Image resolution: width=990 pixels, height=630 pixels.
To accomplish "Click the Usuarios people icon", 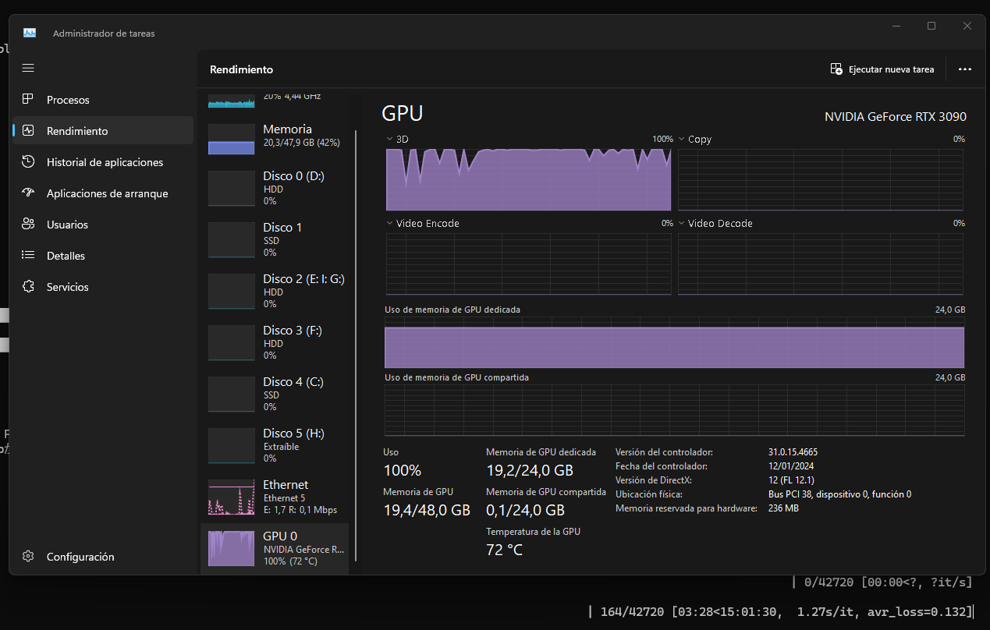I will [x=28, y=225].
